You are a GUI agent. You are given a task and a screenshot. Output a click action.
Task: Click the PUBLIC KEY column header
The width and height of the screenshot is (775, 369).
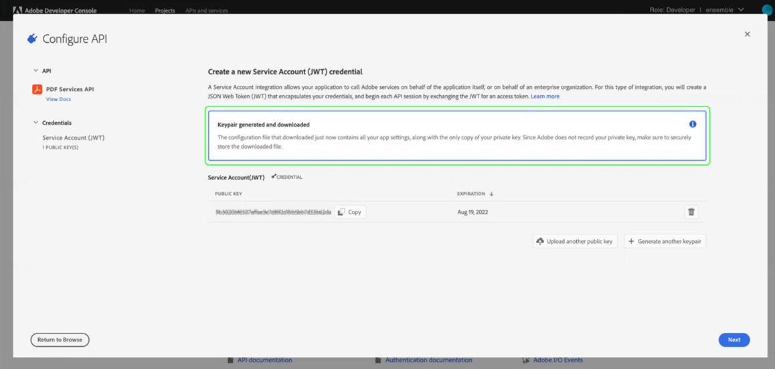tap(228, 194)
